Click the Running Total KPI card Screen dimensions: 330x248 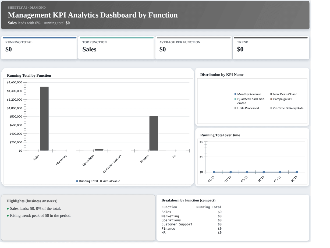click(x=39, y=48)
